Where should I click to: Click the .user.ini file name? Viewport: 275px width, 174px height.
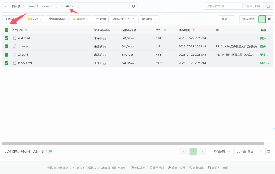point(23,55)
